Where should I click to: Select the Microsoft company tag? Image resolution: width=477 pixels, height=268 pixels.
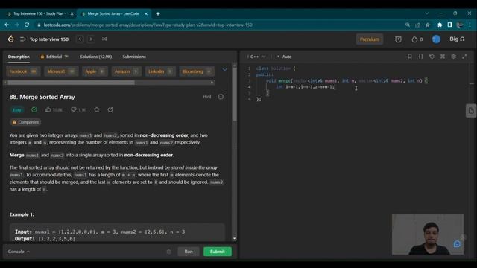pos(61,71)
